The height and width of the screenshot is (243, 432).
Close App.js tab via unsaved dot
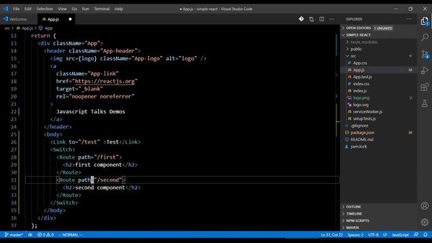click(x=70, y=20)
